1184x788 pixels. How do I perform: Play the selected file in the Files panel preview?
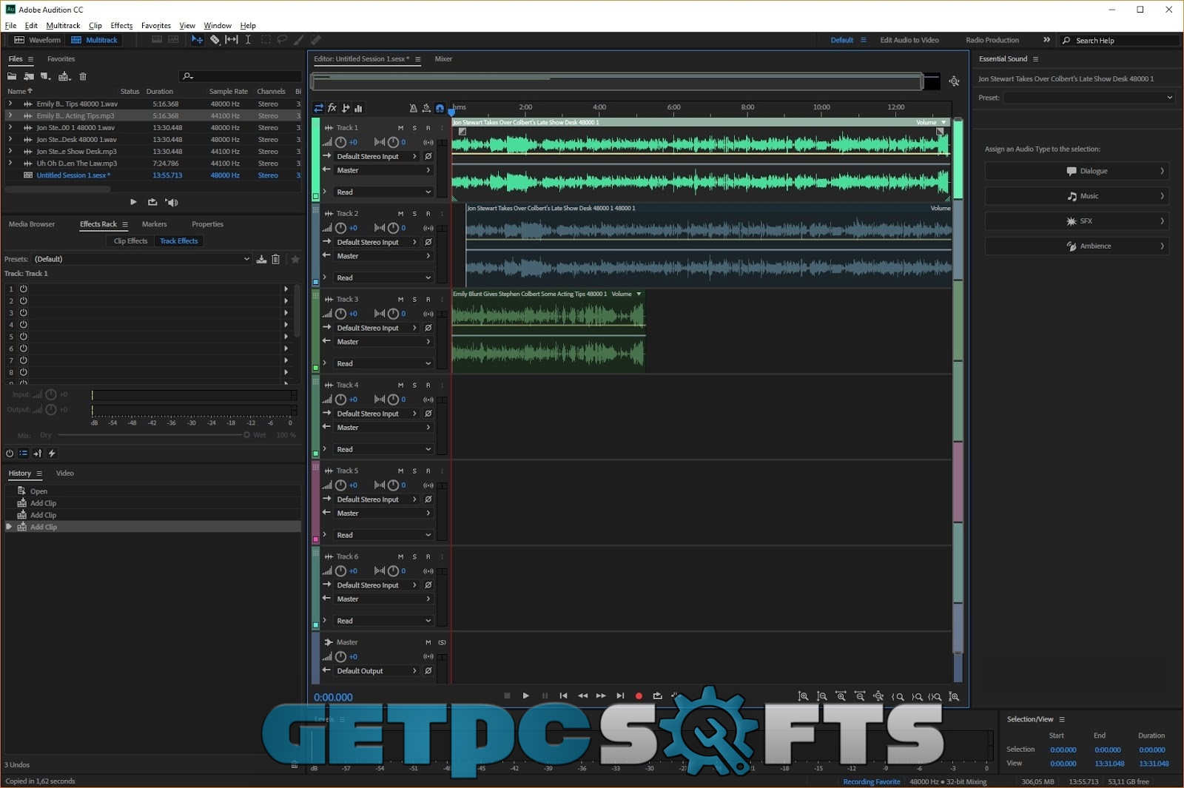click(133, 202)
